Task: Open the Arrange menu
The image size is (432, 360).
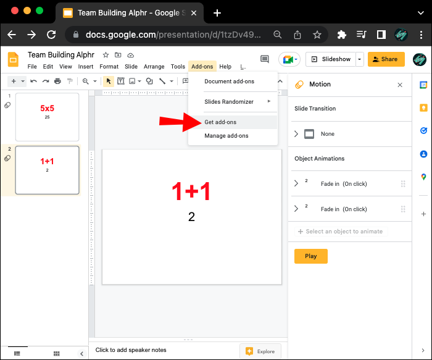Action: pyautogui.click(x=154, y=67)
